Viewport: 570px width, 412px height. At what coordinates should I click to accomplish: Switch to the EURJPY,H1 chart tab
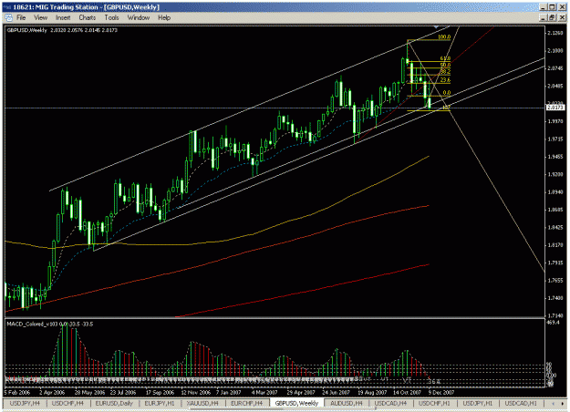coord(160,403)
